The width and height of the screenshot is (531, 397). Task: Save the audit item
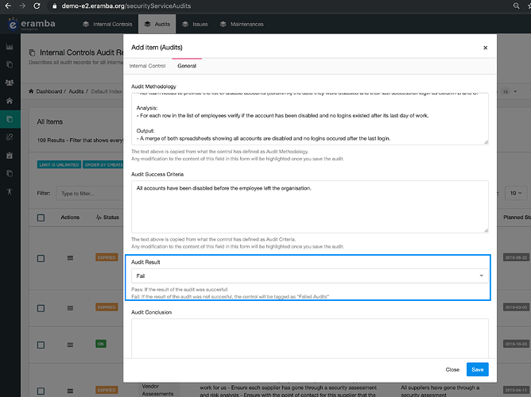478,370
